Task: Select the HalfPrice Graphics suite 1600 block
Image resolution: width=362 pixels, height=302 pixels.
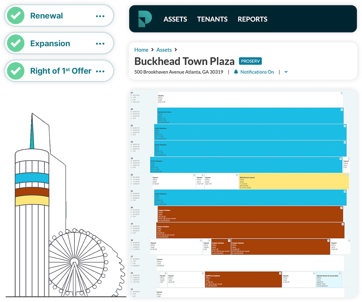Action: 243,279
